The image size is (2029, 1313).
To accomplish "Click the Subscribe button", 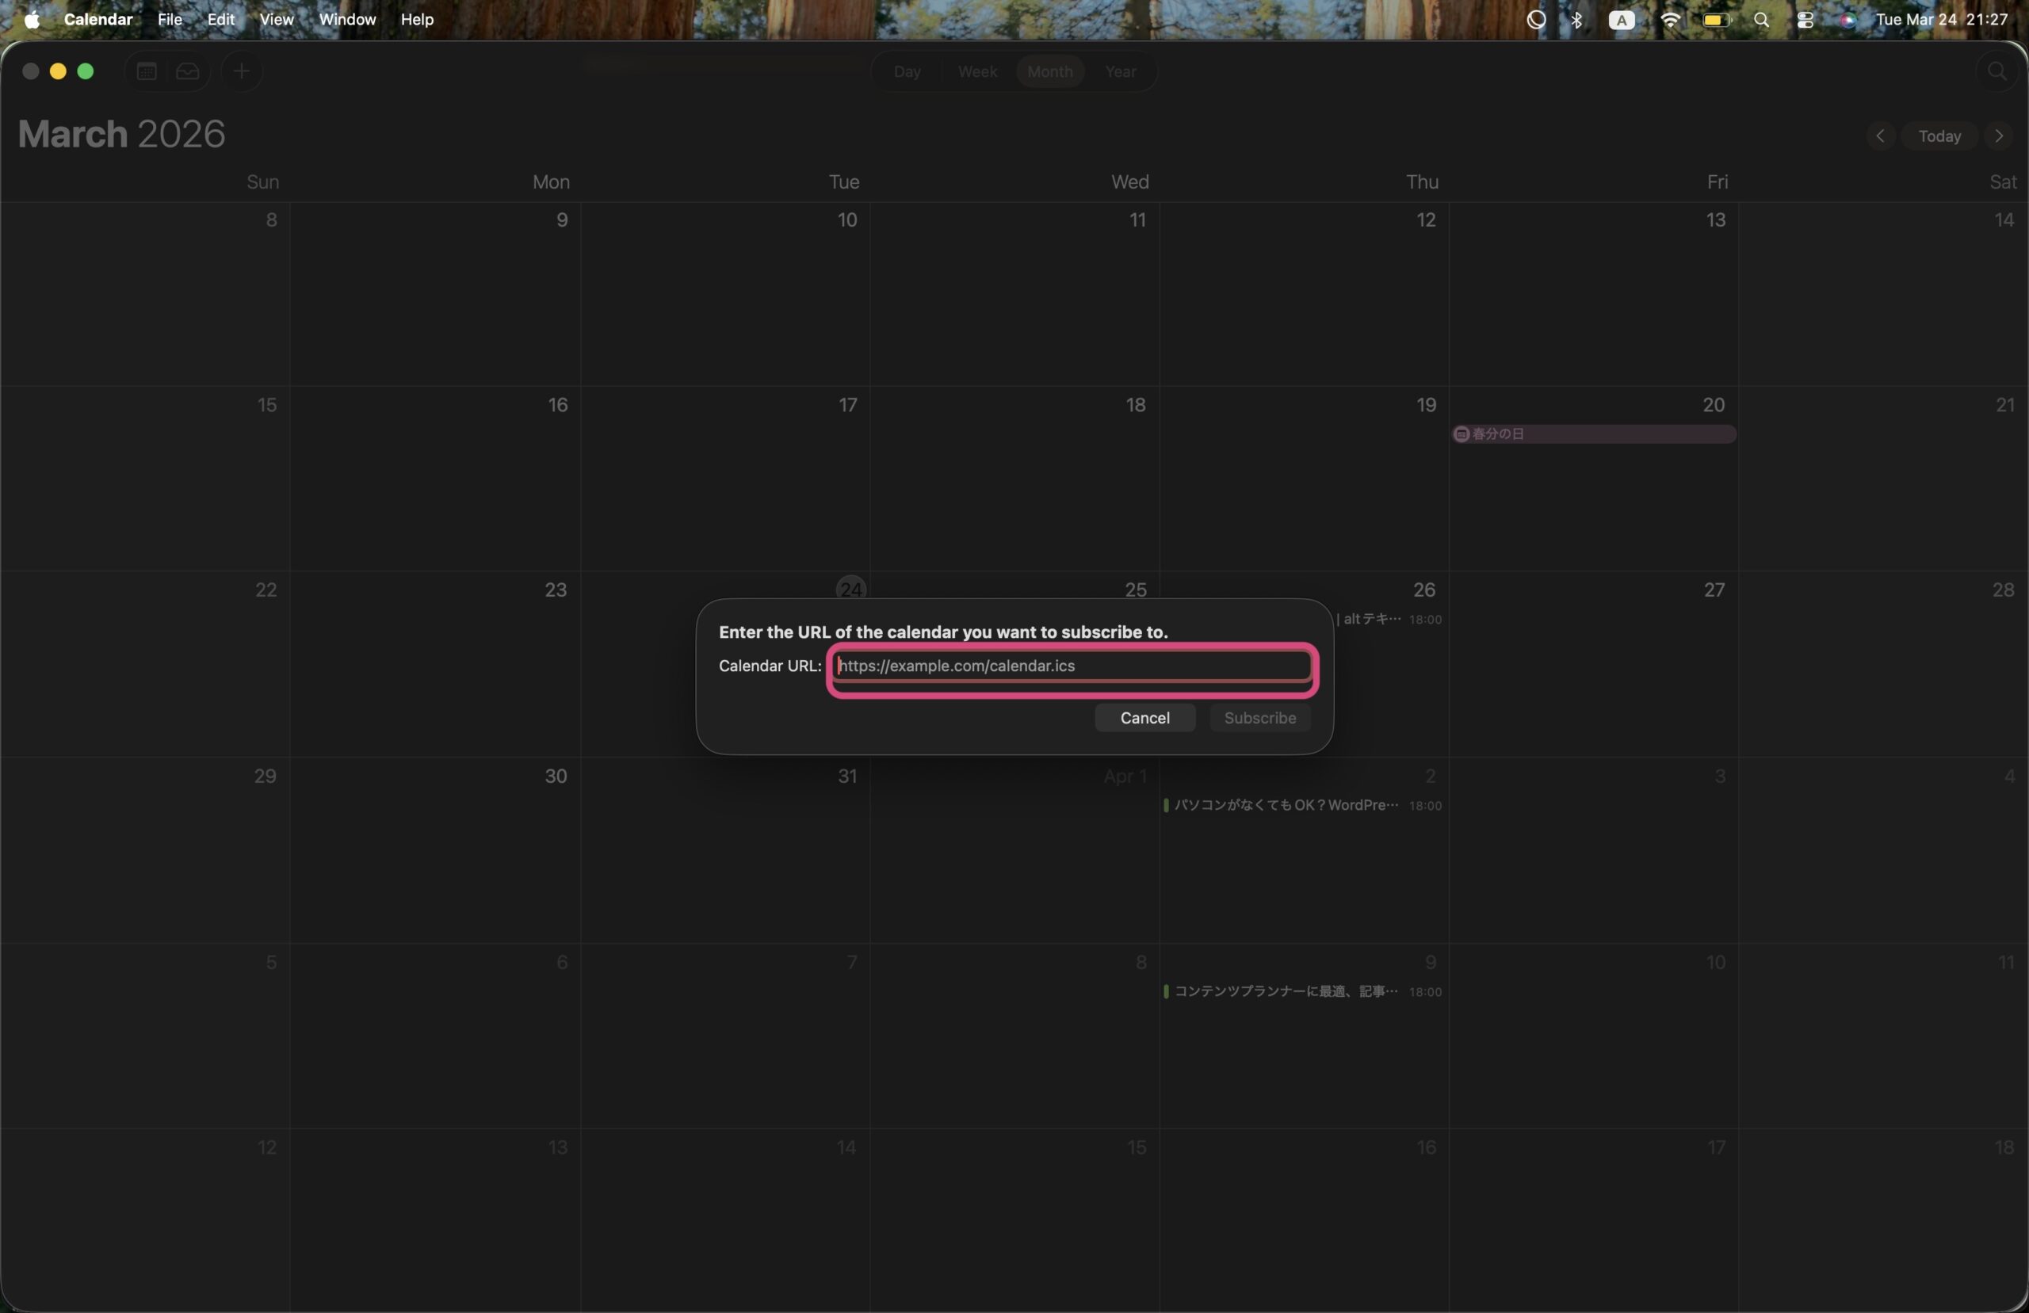I will [1259, 718].
